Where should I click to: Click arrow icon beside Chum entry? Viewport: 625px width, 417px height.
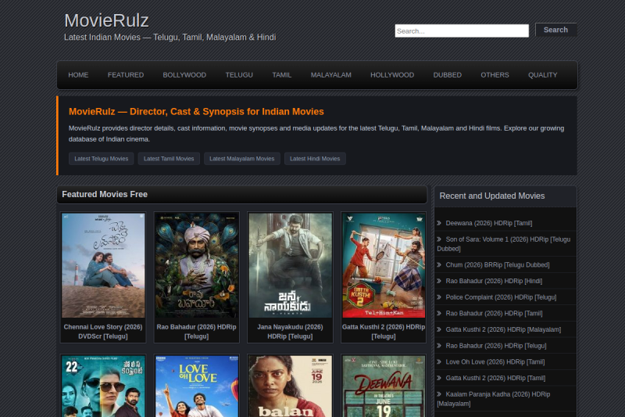pos(439,264)
